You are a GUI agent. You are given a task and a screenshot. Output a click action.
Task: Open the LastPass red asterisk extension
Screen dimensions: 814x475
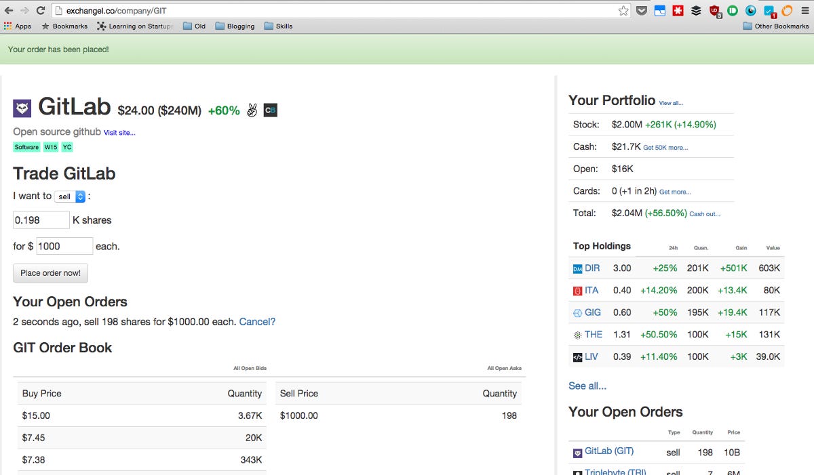678,10
